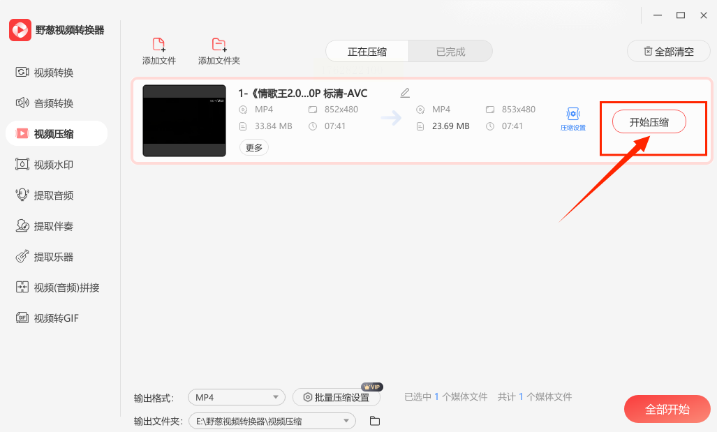This screenshot has height=432, width=717.
Task: Click the output resolution 853x480 text
Action: coord(519,110)
